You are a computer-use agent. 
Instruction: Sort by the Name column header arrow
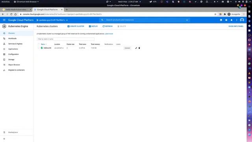point(46,44)
